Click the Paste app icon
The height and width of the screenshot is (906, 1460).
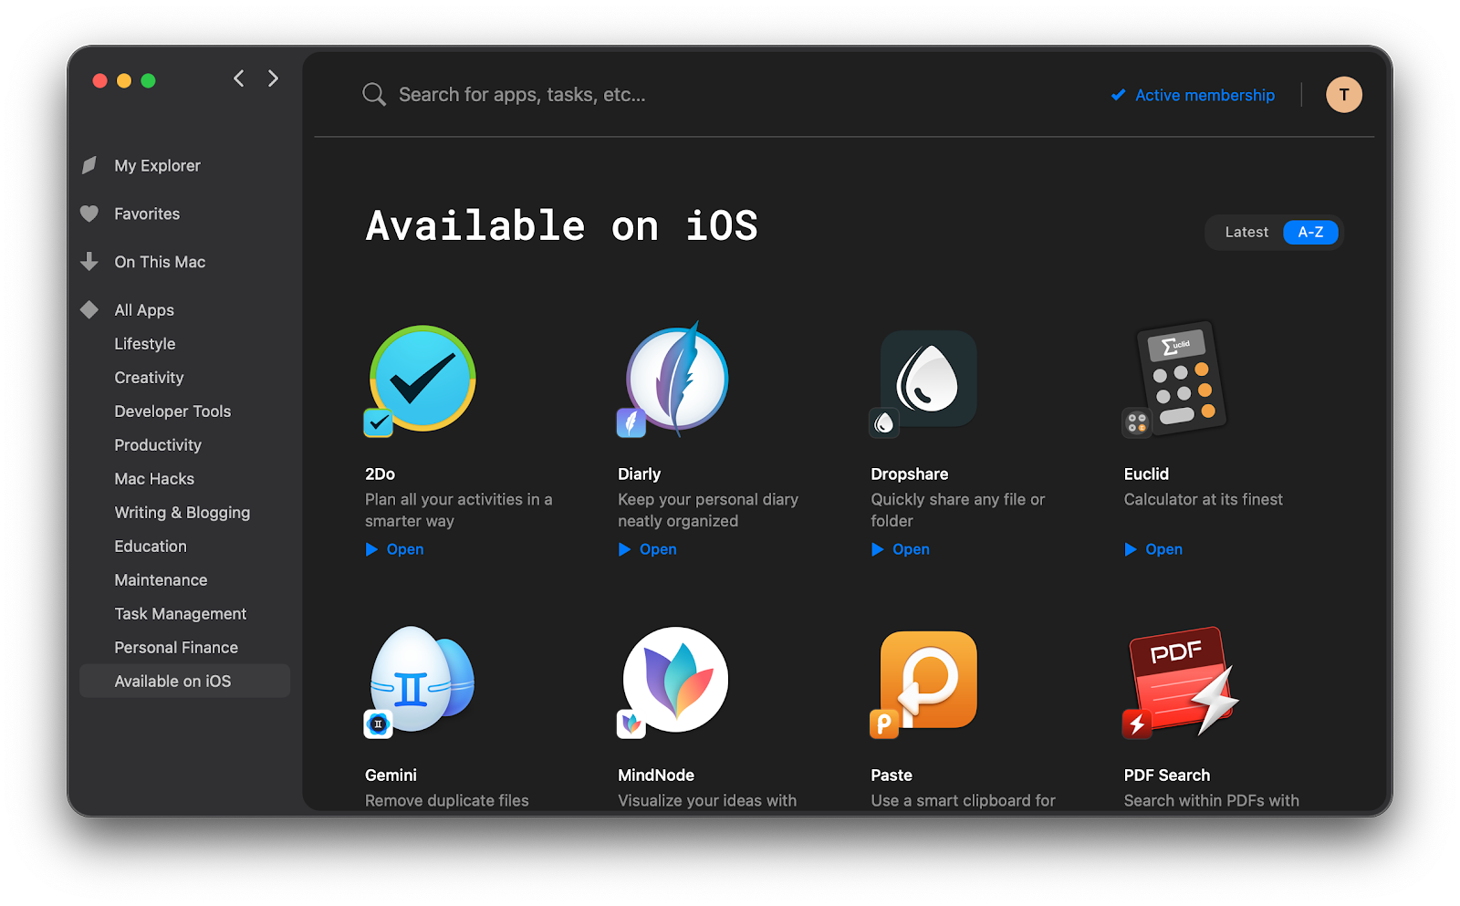928,679
